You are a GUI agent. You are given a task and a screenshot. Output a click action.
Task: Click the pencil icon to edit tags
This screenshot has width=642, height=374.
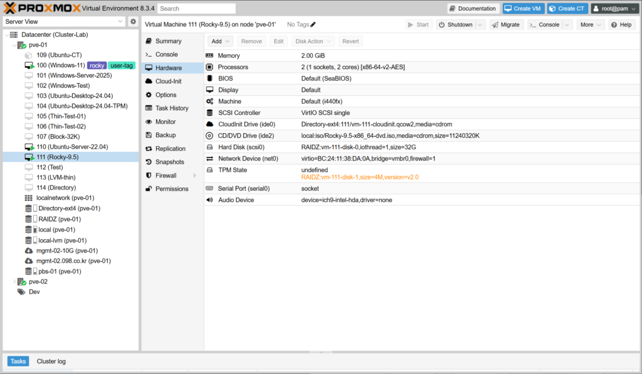coord(313,24)
